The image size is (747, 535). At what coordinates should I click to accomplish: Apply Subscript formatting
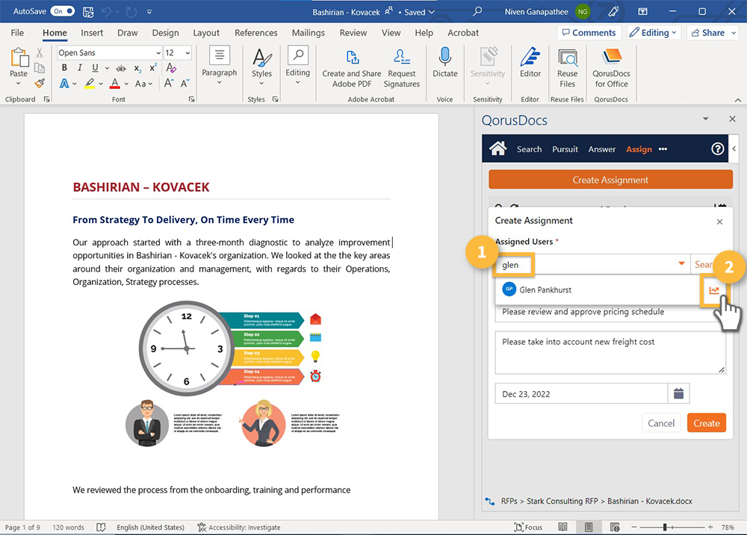click(x=137, y=68)
